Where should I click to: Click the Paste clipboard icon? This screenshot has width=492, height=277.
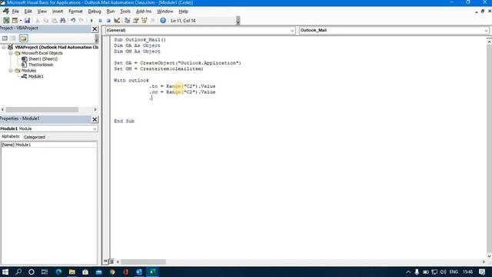pyautogui.click(x=54, y=21)
